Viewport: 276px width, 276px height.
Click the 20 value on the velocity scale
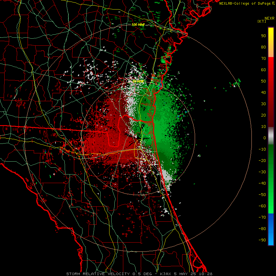click(263, 115)
